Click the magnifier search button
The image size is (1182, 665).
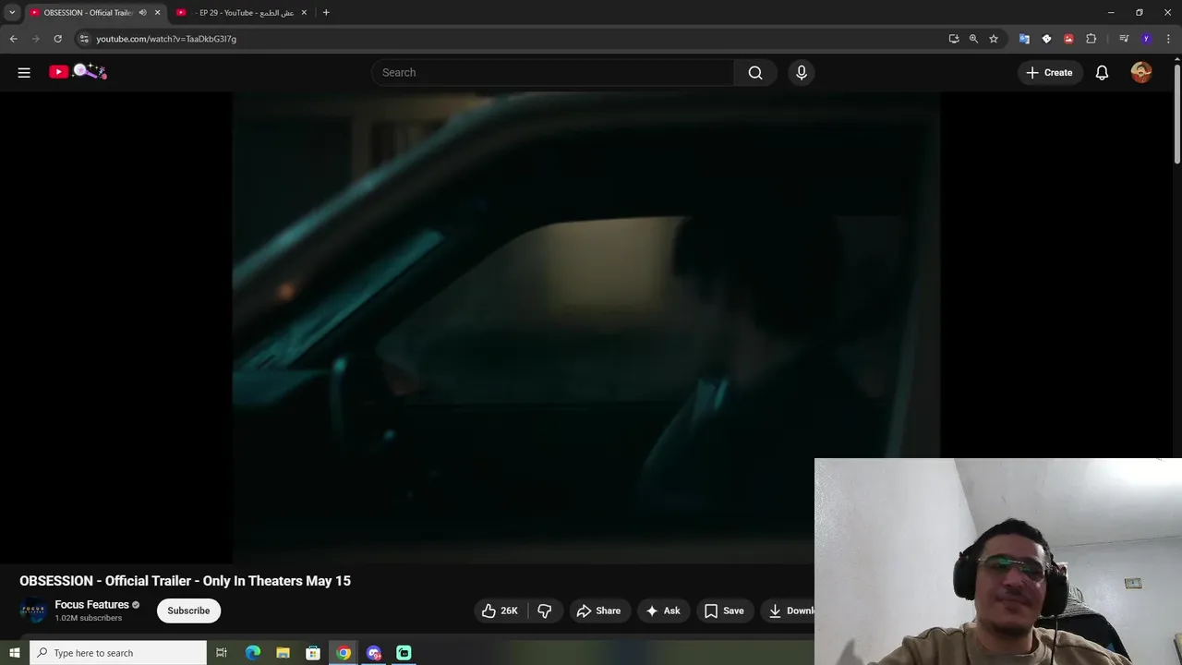[x=755, y=72]
